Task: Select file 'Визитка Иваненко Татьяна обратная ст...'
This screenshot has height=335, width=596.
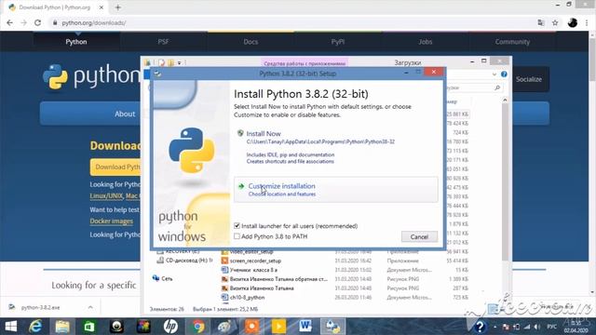Action: pyautogui.click(x=278, y=279)
